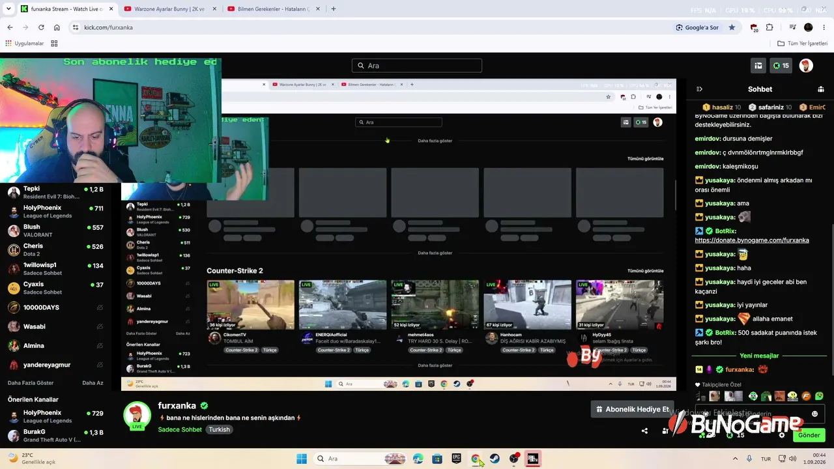
Task: Open the Windows Start menu
Action: [x=301, y=459]
